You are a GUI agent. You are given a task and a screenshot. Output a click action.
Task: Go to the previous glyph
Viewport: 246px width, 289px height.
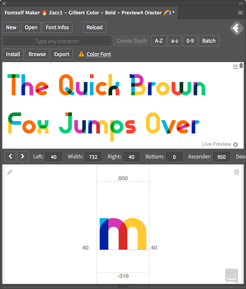point(10,157)
